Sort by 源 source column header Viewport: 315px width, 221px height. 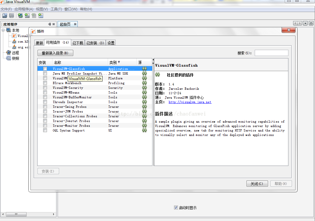pos(144,63)
